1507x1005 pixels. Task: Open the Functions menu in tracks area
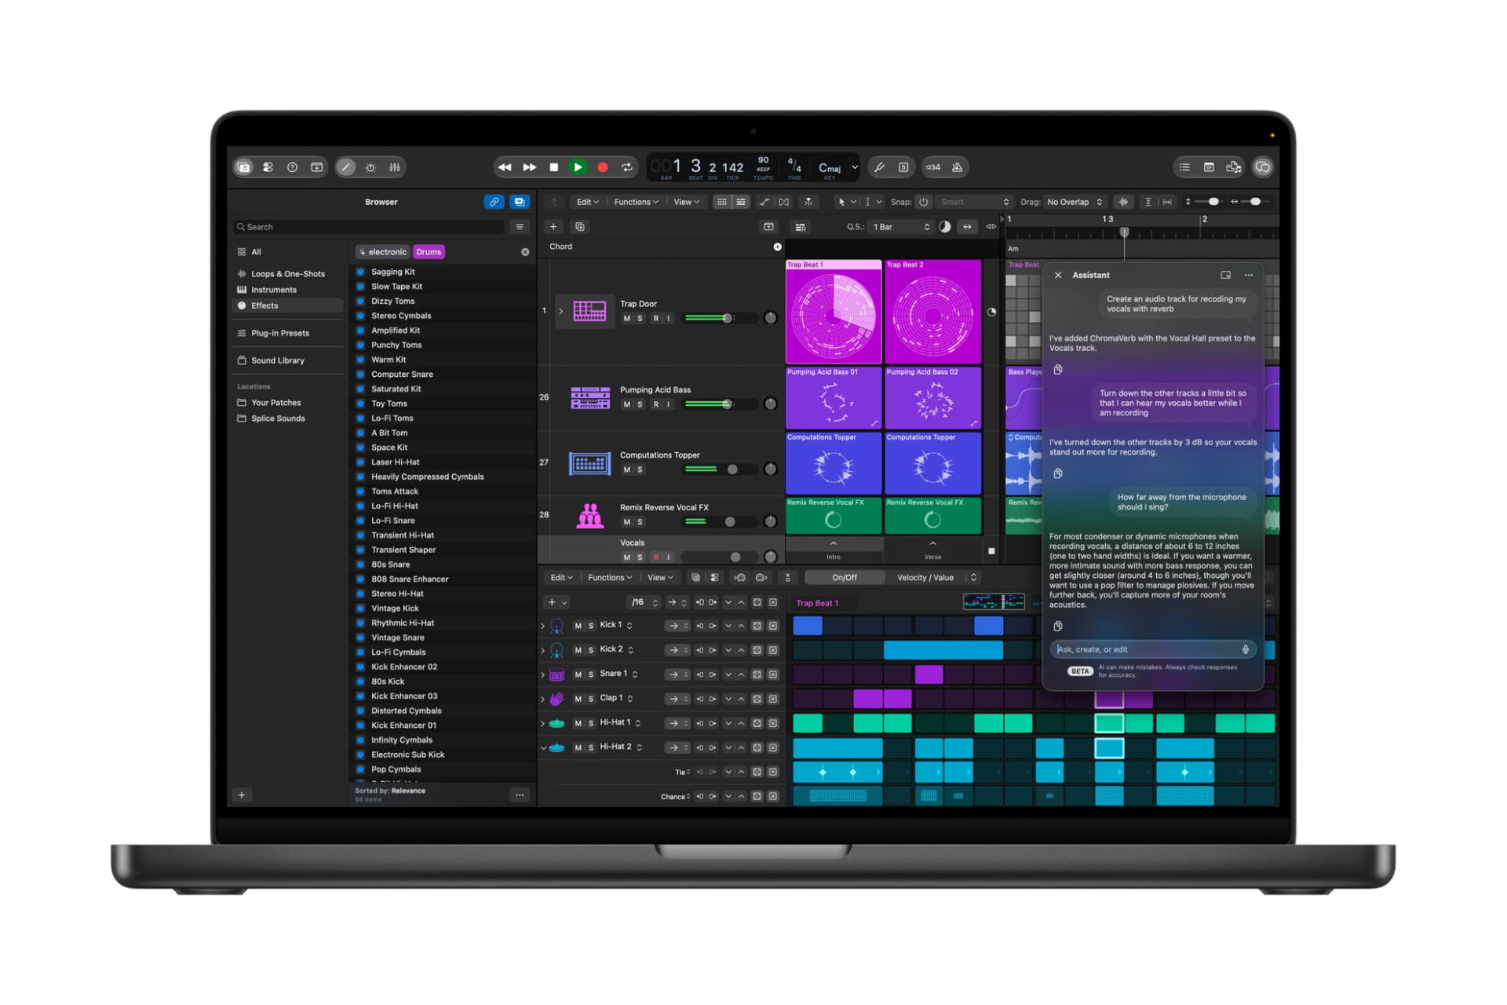coord(636,202)
